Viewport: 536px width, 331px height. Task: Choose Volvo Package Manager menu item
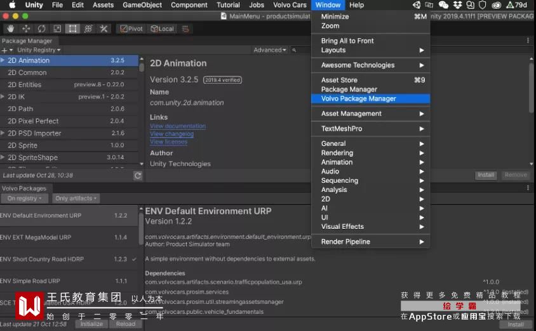[370, 99]
